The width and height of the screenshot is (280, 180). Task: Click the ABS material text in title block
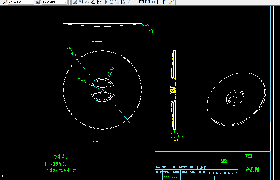point(224,161)
